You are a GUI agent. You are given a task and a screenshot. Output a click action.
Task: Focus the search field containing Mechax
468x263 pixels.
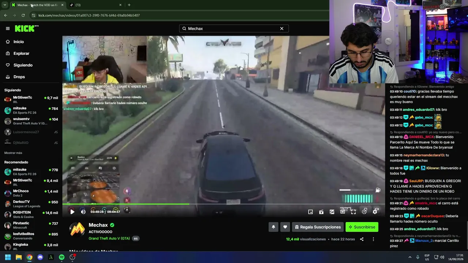(x=234, y=28)
